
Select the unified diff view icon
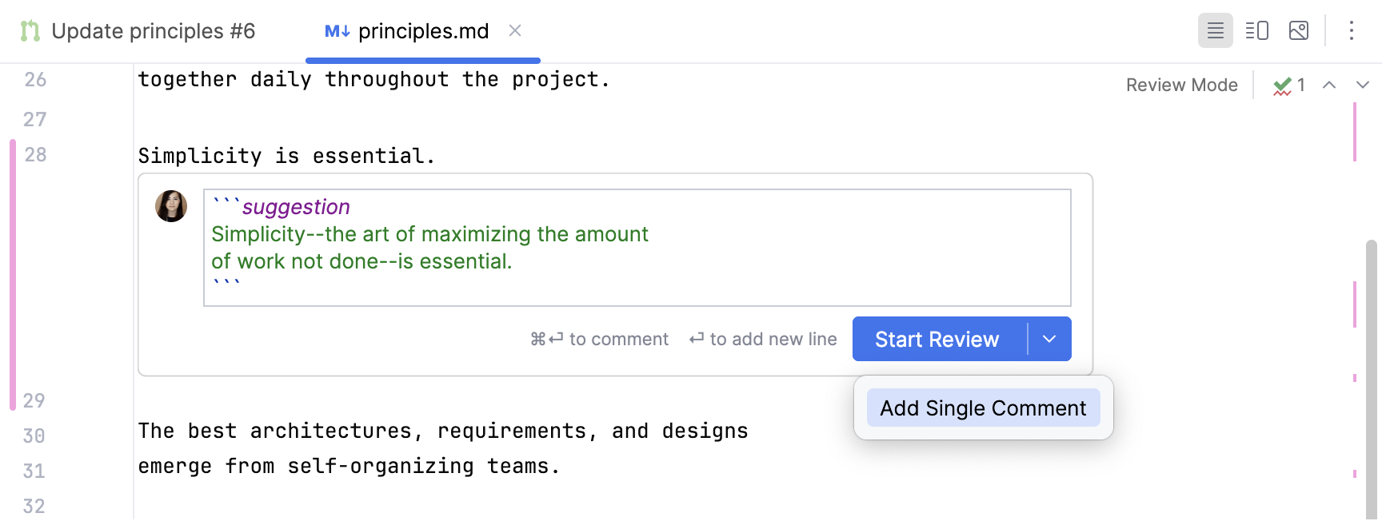click(1215, 30)
